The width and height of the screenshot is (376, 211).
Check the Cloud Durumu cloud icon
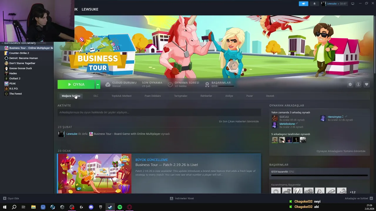pyautogui.click(x=108, y=84)
